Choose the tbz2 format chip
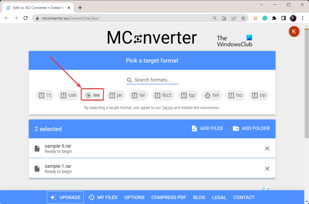 (163, 95)
